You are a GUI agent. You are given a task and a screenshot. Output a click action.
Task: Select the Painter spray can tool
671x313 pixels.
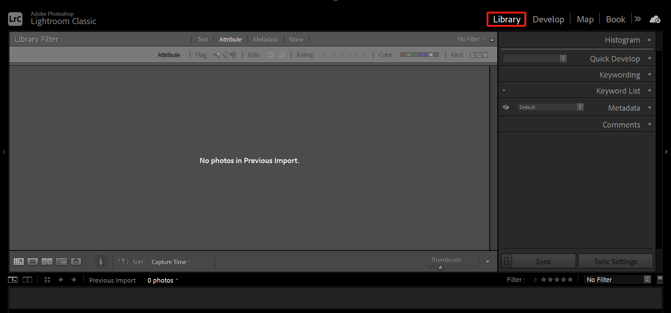(x=101, y=261)
